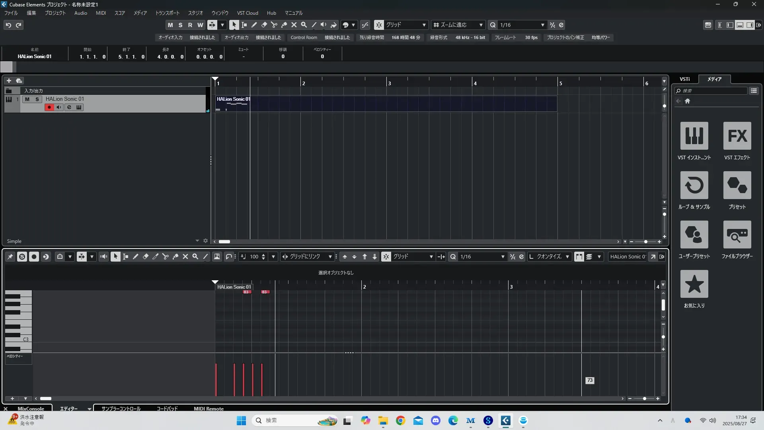Expand the 1/16 quantize preset dropdown
This screenshot has height=430, width=764.
click(542, 25)
